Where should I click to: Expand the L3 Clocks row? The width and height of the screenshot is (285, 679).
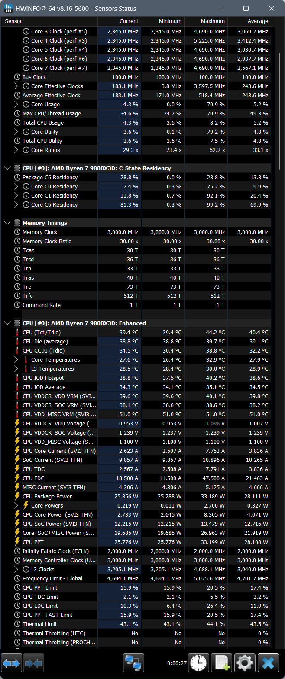(16, 569)
